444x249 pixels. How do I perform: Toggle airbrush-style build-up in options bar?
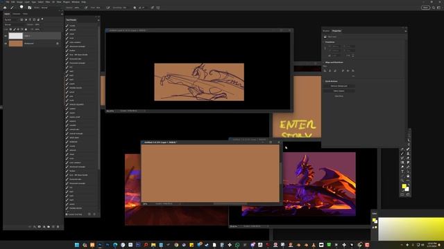[108, 8]
